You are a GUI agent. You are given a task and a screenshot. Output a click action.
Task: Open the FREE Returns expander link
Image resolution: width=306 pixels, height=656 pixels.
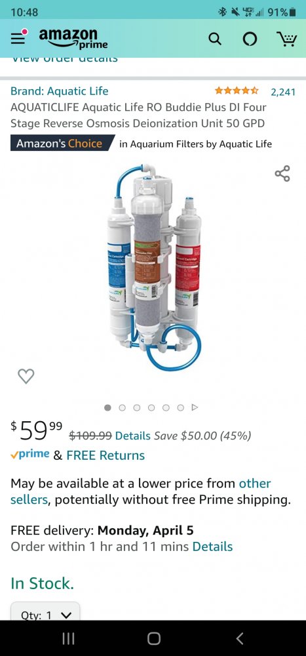[105, 455]
